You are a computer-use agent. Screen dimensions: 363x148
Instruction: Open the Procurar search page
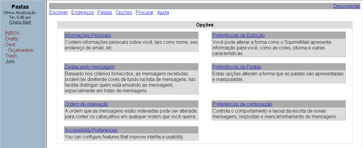click(x=145, y=13)
